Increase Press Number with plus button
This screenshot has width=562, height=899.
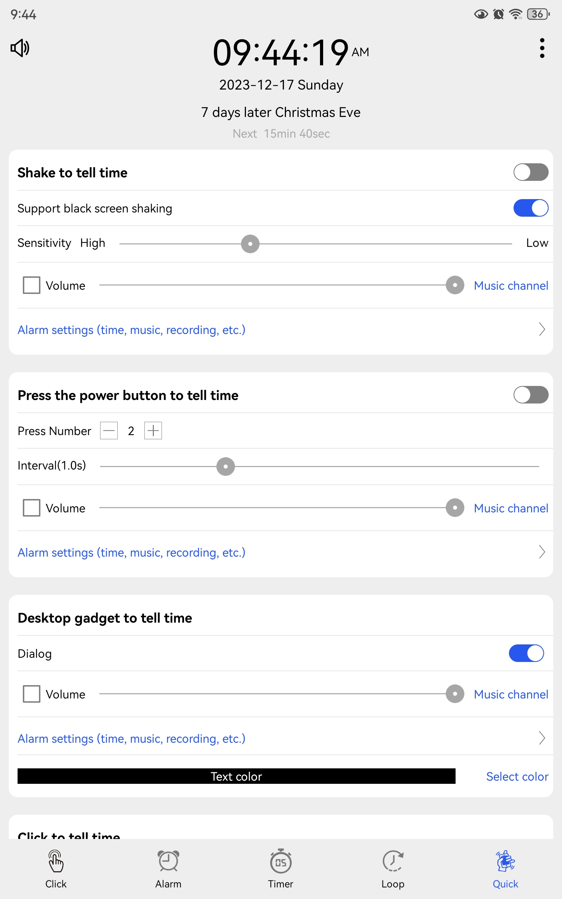(x=153, y=431)
